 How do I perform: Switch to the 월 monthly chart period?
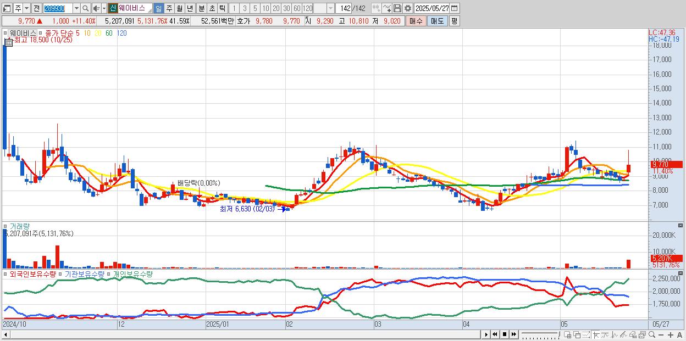click(x=180, y=8)
